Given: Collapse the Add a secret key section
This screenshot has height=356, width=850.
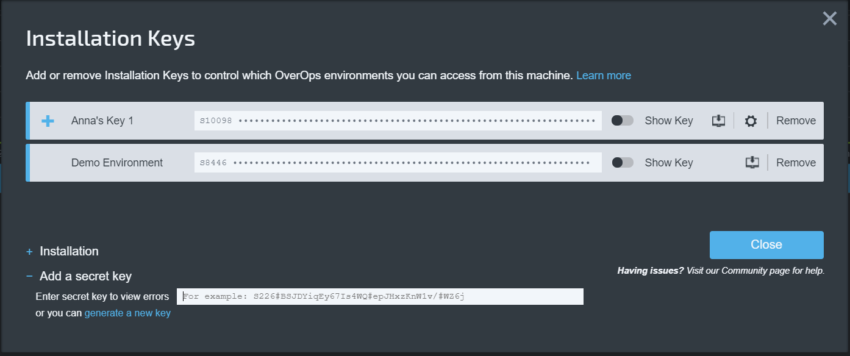Looking at the screenshot, I should [79, 276].
